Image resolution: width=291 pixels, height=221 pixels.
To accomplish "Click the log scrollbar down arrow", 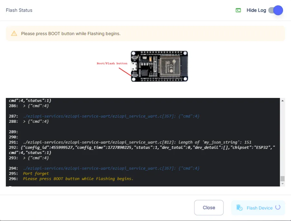I will pyautogui.click(x=282, y=184).
